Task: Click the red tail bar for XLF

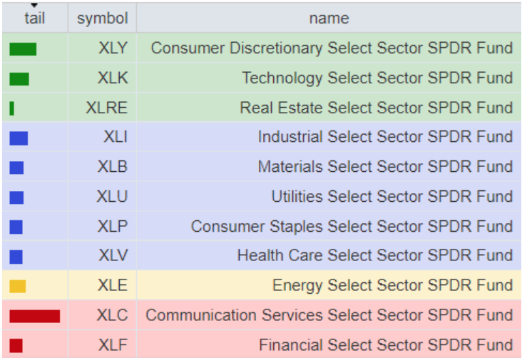Action: (16, 346)
